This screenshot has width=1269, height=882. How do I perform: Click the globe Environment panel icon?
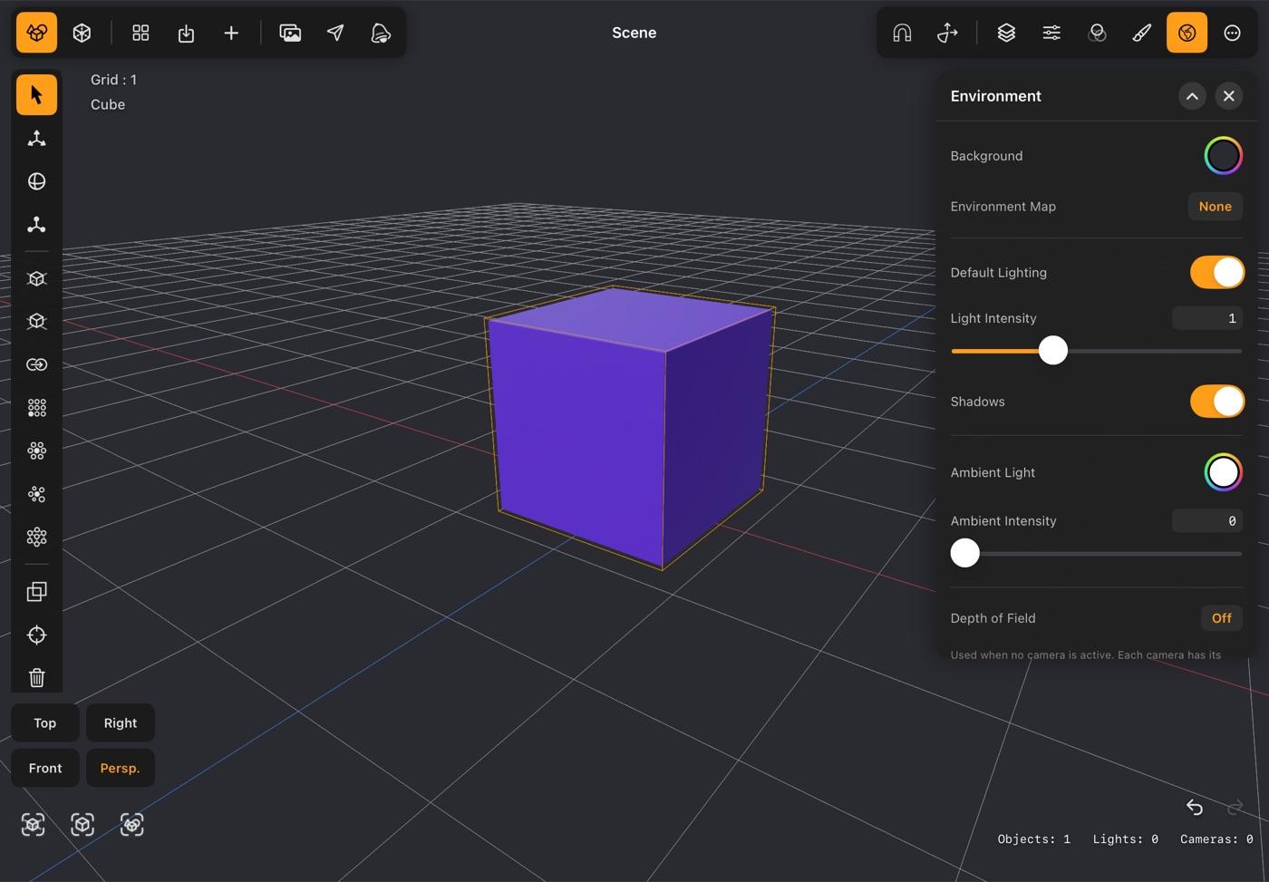click(x=1187, y=33)
